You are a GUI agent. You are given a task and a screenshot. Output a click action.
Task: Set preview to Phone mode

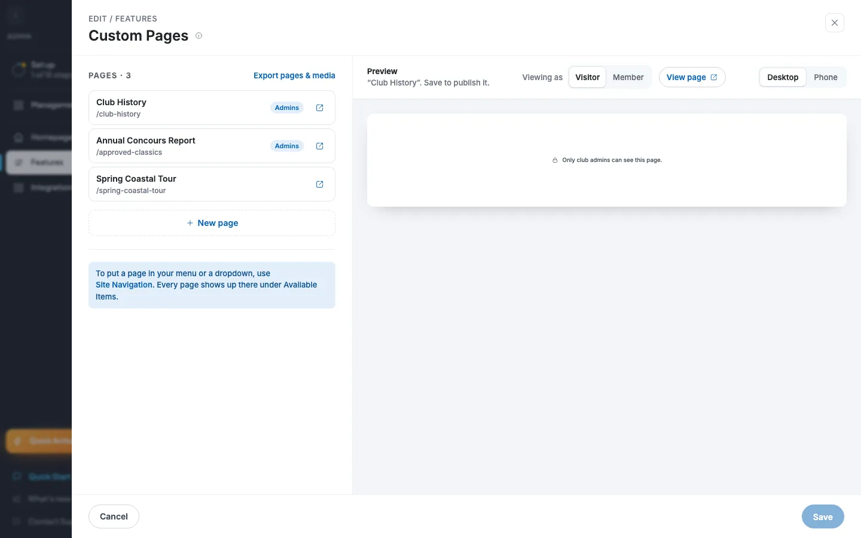826,77
